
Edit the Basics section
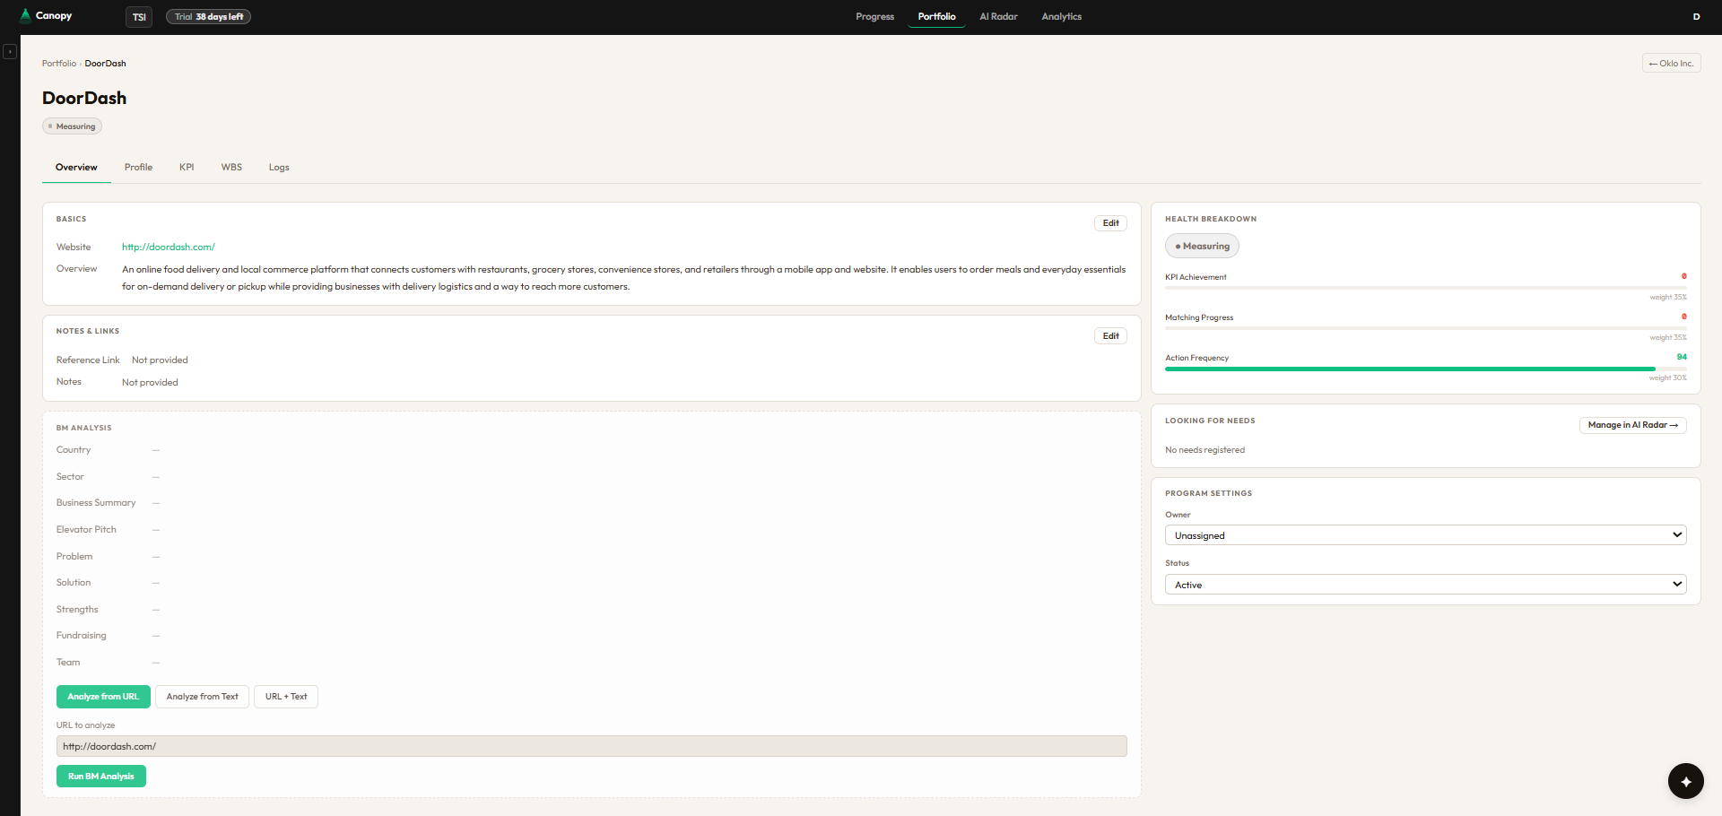(1110, 223)
